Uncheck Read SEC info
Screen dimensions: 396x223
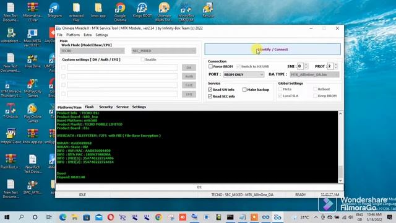[x=210, y=97]
